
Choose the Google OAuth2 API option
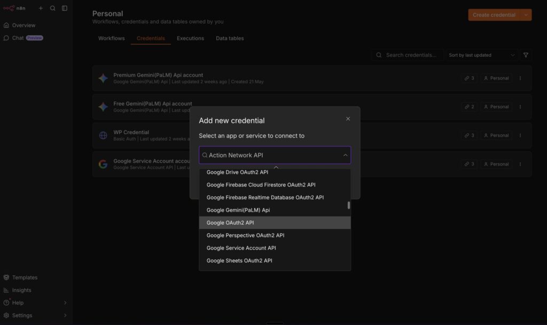click(275, 223)
